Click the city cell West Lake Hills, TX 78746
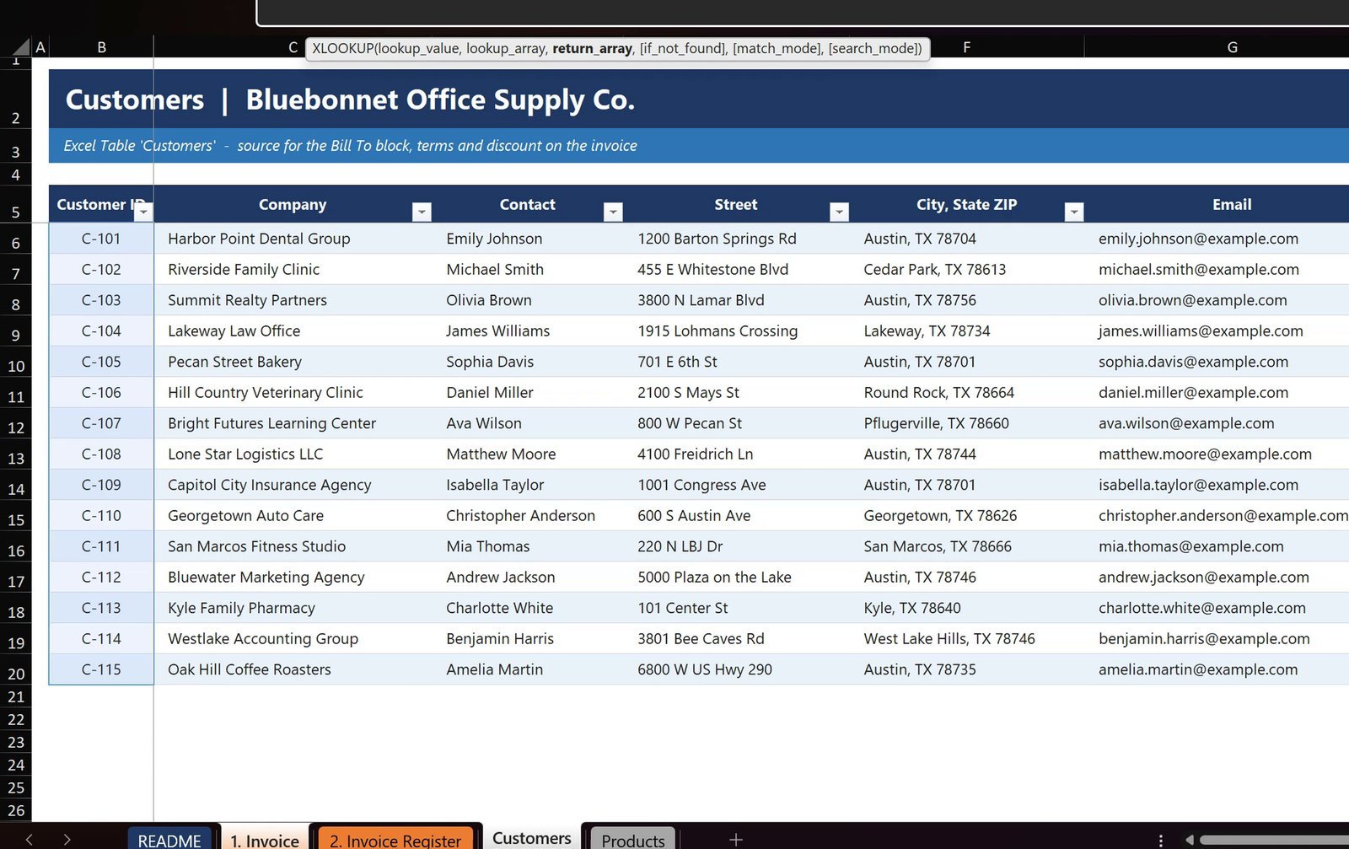This screenshot has width=1349, height=849. pyautogui.click(x=967, y=638)
